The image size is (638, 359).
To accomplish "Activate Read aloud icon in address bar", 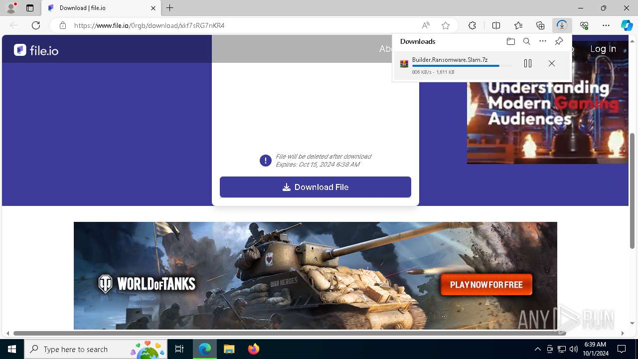I will click(x=426, y=25).
